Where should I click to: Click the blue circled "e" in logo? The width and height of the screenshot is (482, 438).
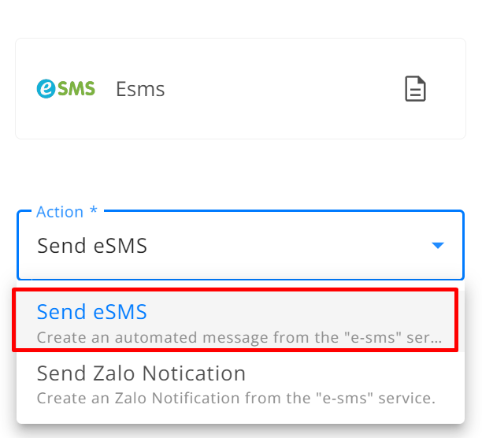point(46,88)
